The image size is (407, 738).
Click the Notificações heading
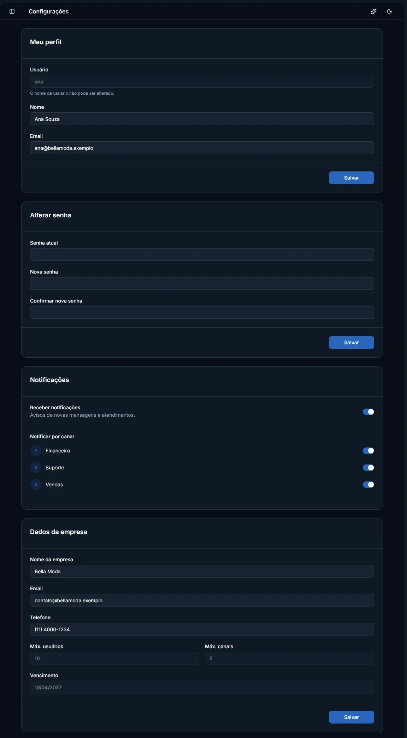pyautogui.click(x=49, y=380)
